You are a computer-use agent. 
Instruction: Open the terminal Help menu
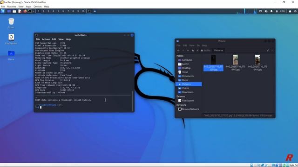click(68, 39)
